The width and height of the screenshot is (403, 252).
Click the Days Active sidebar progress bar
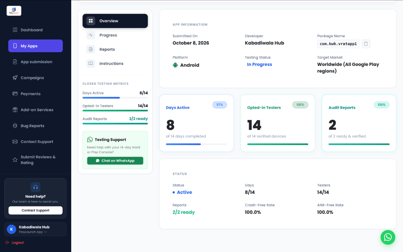click(x=115, y=98)
